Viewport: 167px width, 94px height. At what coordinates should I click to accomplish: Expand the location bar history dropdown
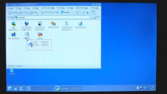[91, 17]
